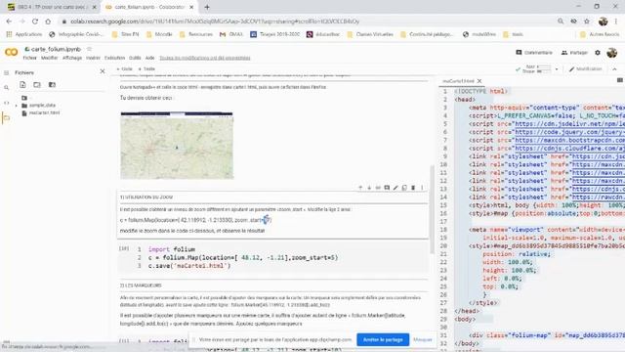Open maCarte1.html in the file tree
The height and width of the screenshot is (352, 625).
click(44, 113)
